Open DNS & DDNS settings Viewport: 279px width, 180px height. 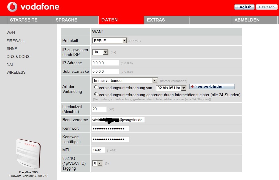18,56
